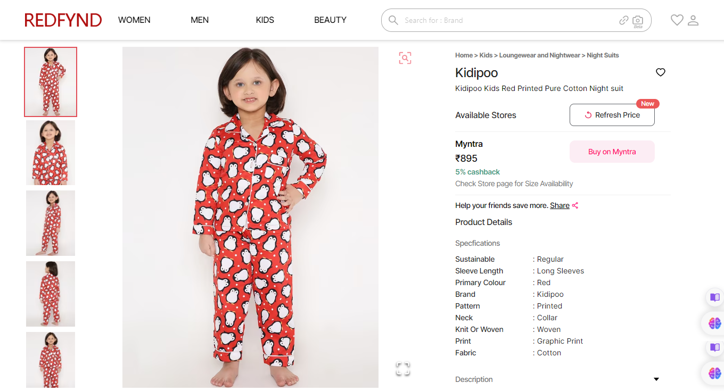Viewport: 724px width, 391px height.
Task: Click the magnifier icon in search bar
Action: point(393,20)
